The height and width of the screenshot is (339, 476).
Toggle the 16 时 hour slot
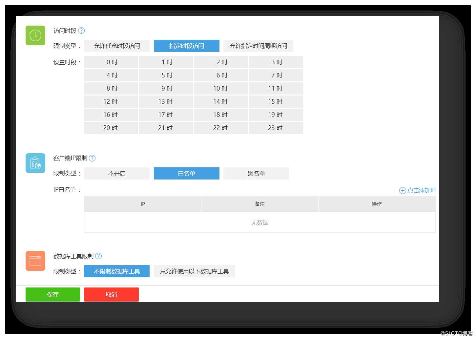point(111,115)
